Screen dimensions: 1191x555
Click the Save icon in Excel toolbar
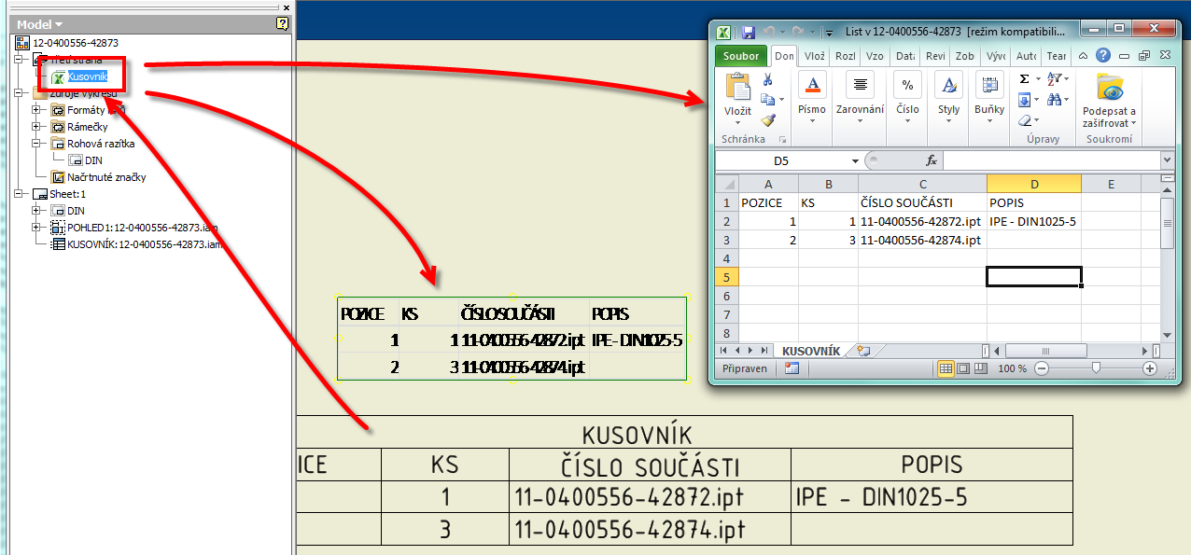749,32
